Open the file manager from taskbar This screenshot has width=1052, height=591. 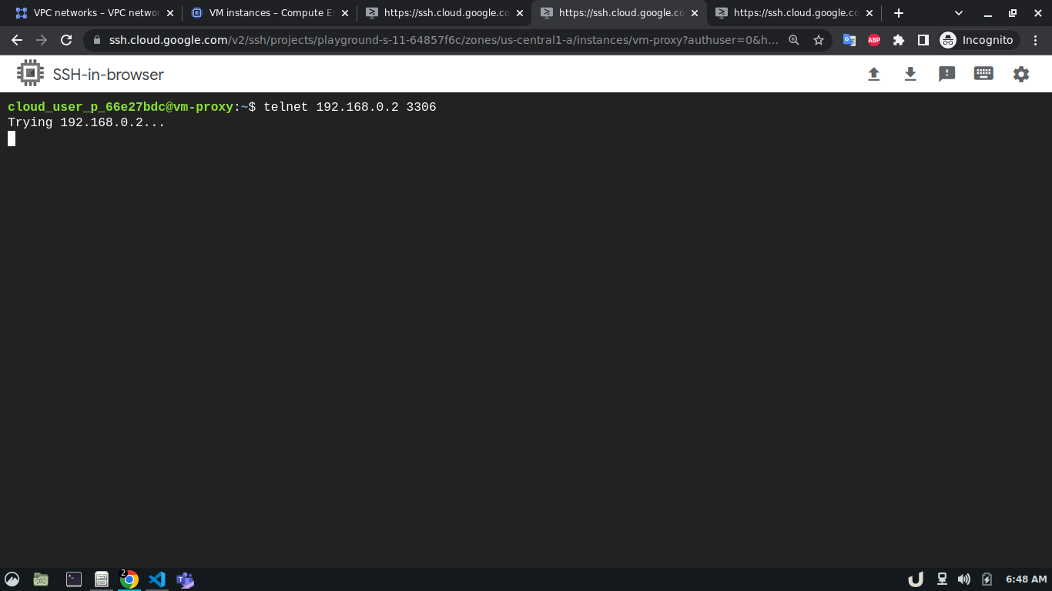pos(41,579)
